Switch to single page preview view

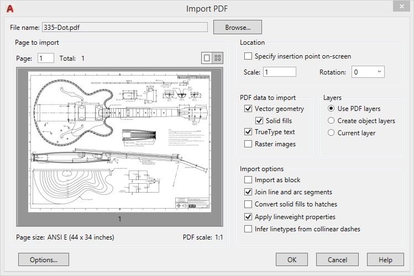coord(207,58)
